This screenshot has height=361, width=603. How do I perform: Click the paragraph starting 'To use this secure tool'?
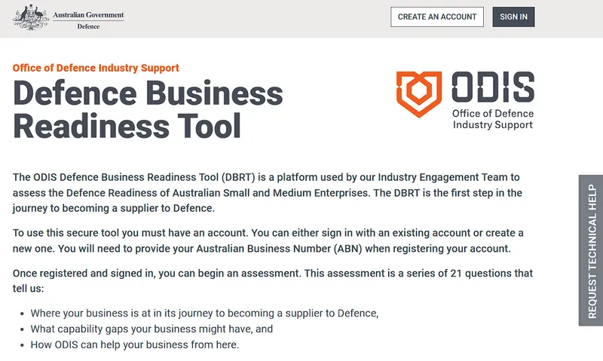point(268,240)
